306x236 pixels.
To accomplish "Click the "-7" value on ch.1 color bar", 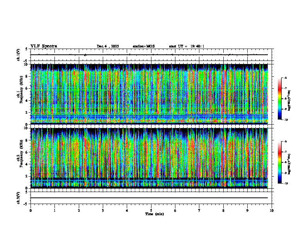I will tap(285, 88).
